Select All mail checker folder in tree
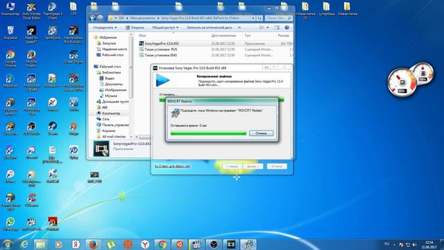Viewport: 444px width, 250px height. [111, 137]
